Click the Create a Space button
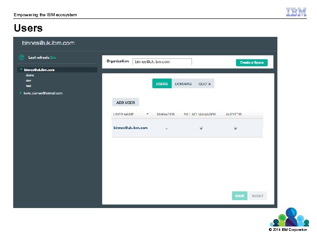The width and height of the screenshot is (317, 237). [252, 62]
